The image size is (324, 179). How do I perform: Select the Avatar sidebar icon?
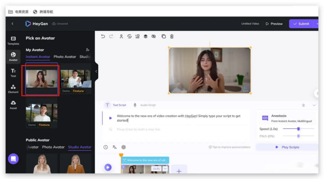coord(13,56)
